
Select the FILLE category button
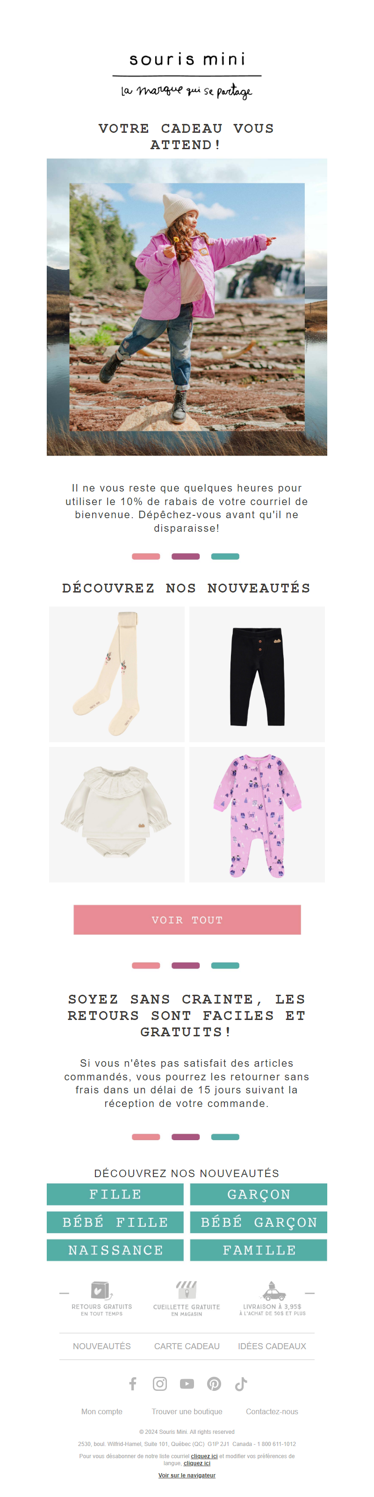(115, 1194)
